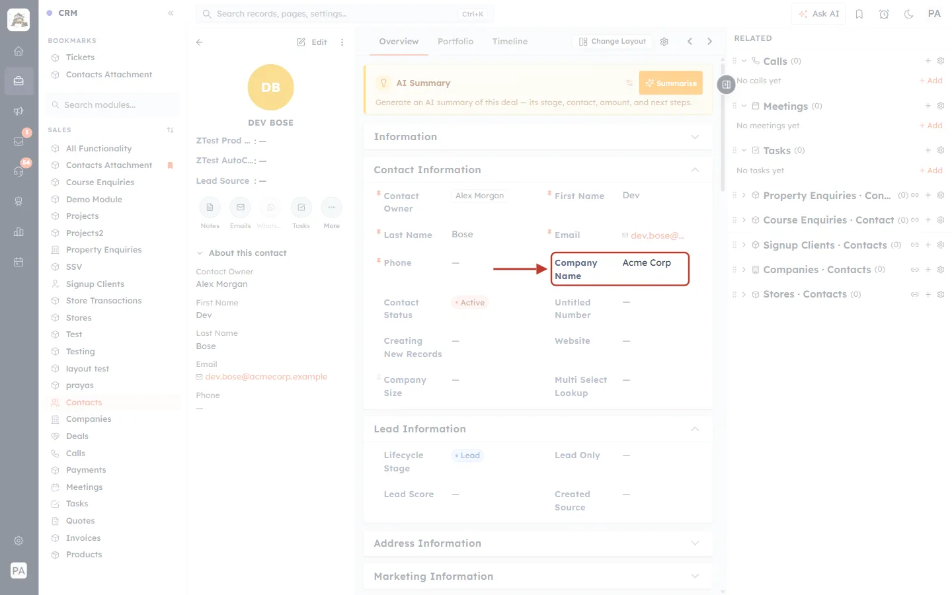Click the global search records field

click(344, 14)
